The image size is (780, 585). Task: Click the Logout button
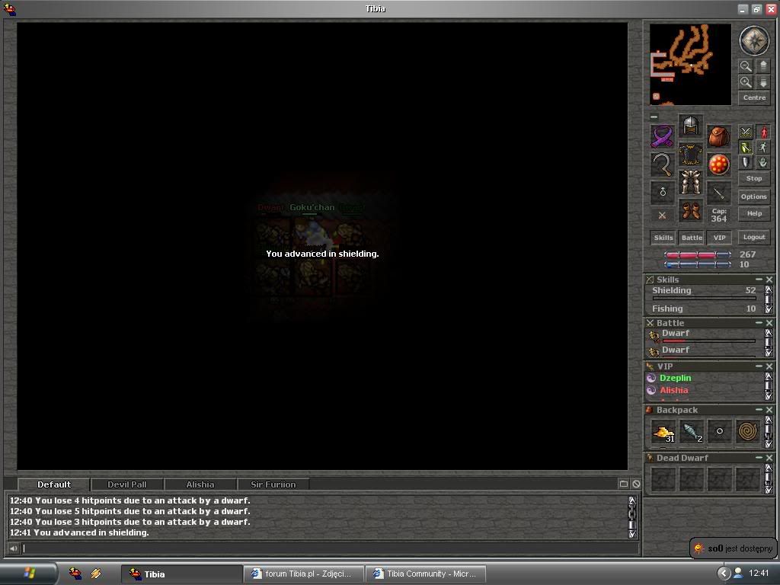(x=754, y=238)
